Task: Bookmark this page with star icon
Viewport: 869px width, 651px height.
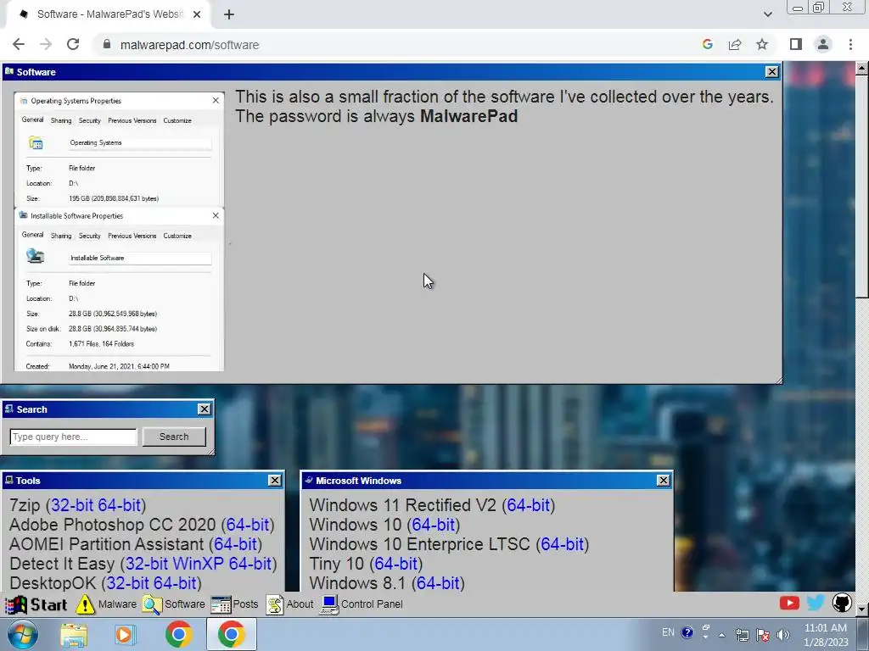Action: pyautogui.click(x=762, y=45)
